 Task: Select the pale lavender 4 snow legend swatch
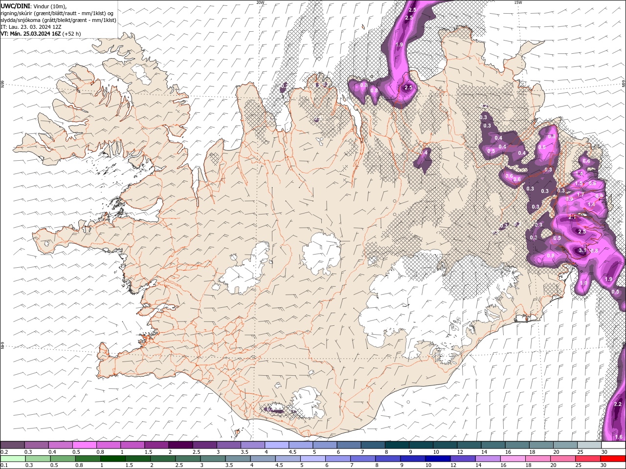277,445
